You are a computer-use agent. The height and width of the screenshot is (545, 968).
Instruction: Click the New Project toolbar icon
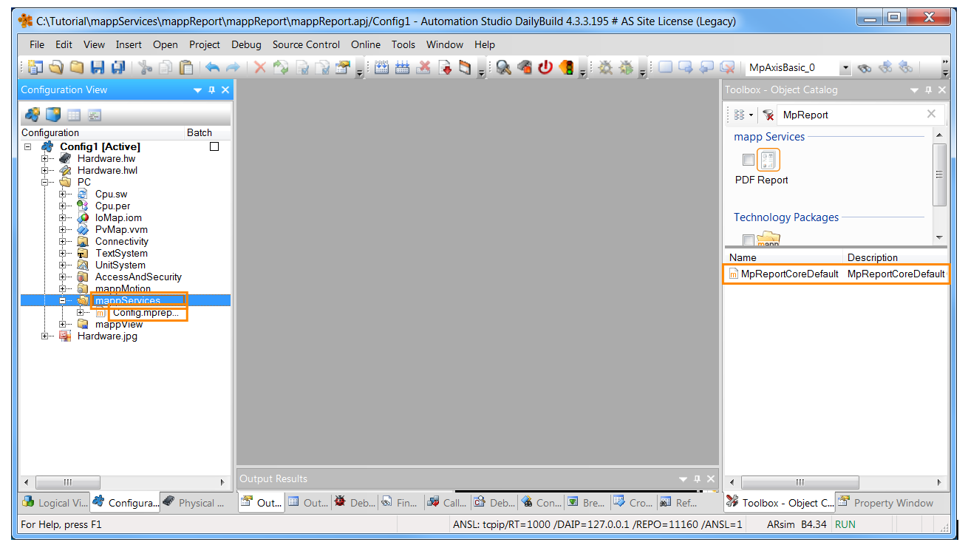36,67
